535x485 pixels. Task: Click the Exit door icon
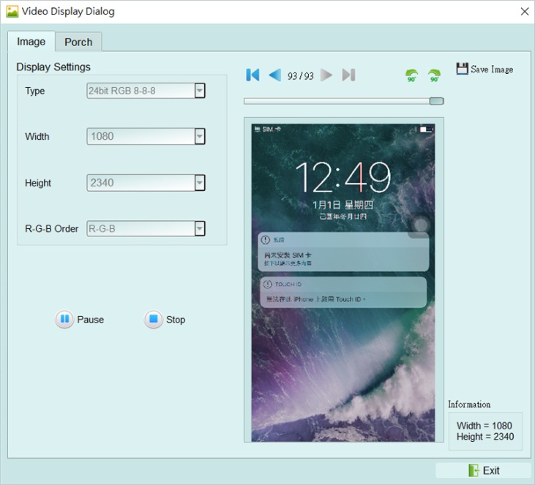[x=474, y=470]
